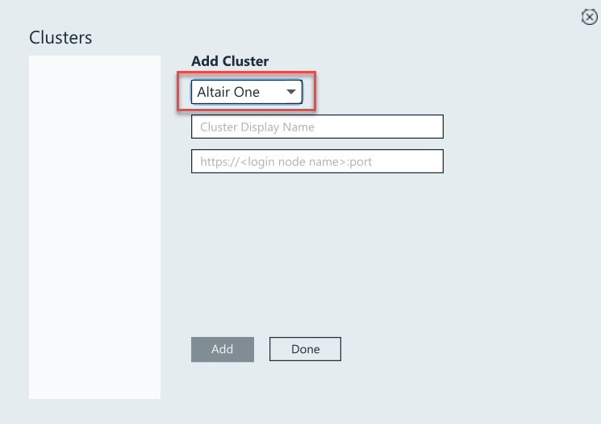Click the empty clusters list panel
Screen dimensions: 601x424
(x=94, y=227)
